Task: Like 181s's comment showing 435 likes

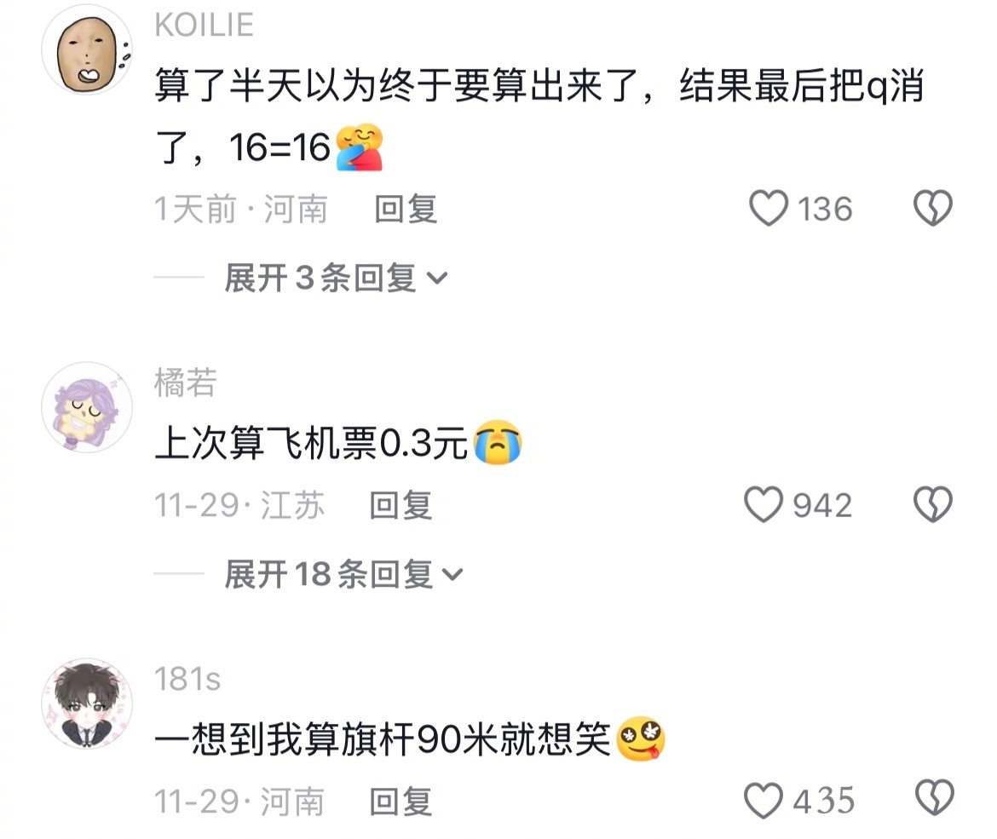Action: pos(764,800)
